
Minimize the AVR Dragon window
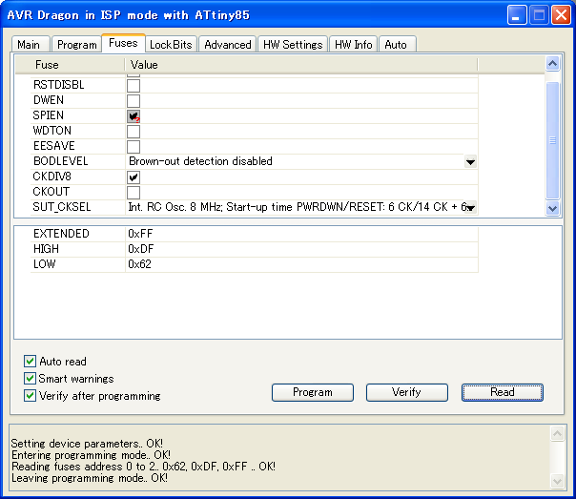tap(517, 15)
